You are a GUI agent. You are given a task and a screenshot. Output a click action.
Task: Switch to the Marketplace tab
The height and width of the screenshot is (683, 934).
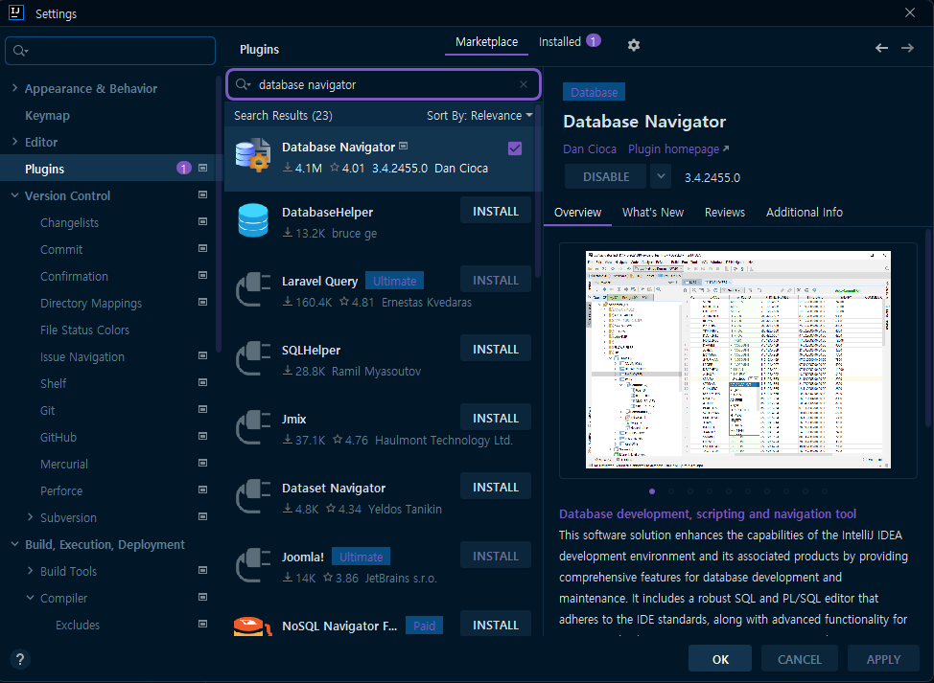point(486,41)
